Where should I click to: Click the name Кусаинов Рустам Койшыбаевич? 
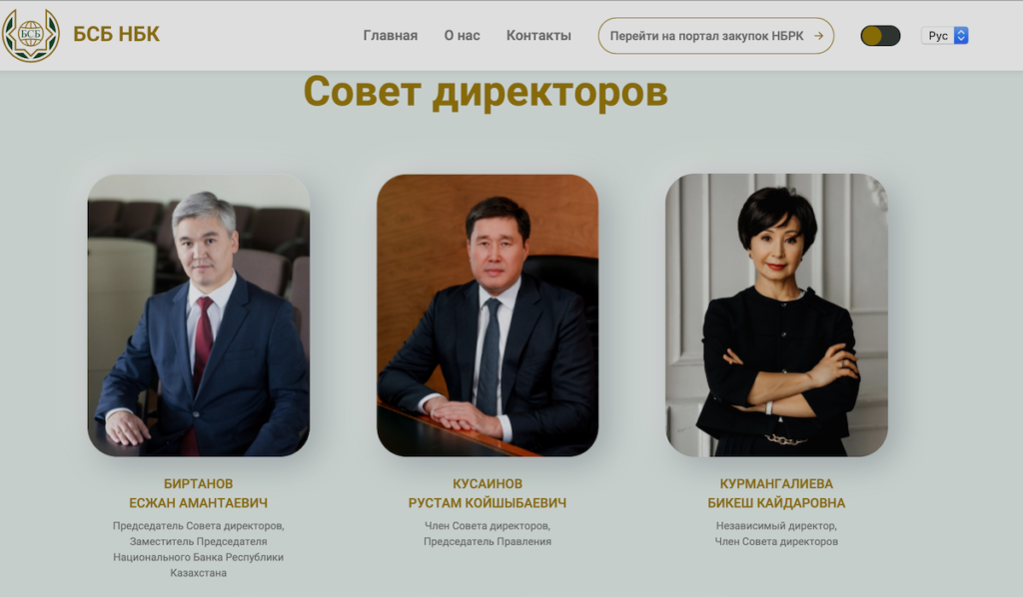(x=488, y=493)
